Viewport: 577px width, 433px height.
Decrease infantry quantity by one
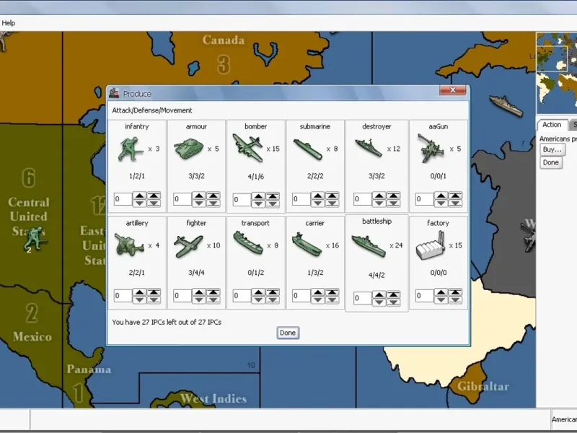(139, 203)
